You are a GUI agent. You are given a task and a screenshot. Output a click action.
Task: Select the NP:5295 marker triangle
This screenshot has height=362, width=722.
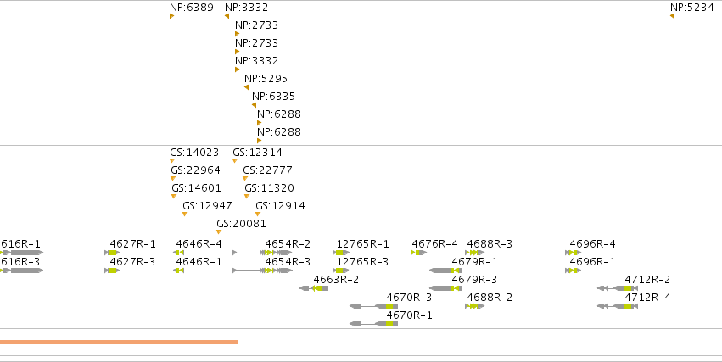[x=246, y=87]
